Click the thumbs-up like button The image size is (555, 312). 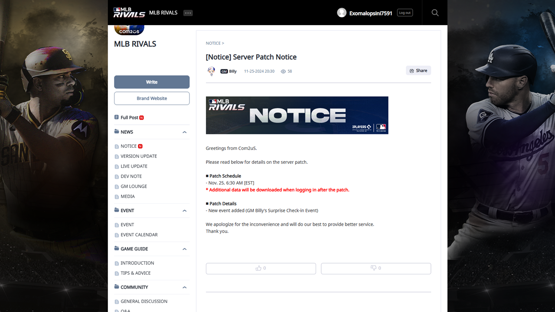[261, 268]
